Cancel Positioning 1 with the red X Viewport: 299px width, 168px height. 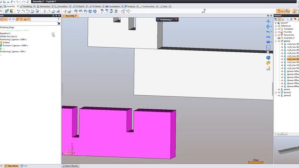tap(176, 20)
